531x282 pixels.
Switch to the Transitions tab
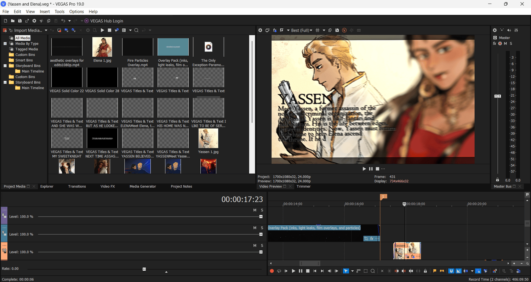tap(77, 186)
